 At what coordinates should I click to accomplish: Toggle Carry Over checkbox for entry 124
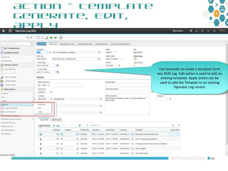pos(171,139)
